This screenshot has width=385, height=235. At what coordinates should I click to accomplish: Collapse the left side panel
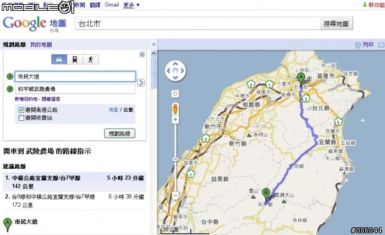pos(154,44)
